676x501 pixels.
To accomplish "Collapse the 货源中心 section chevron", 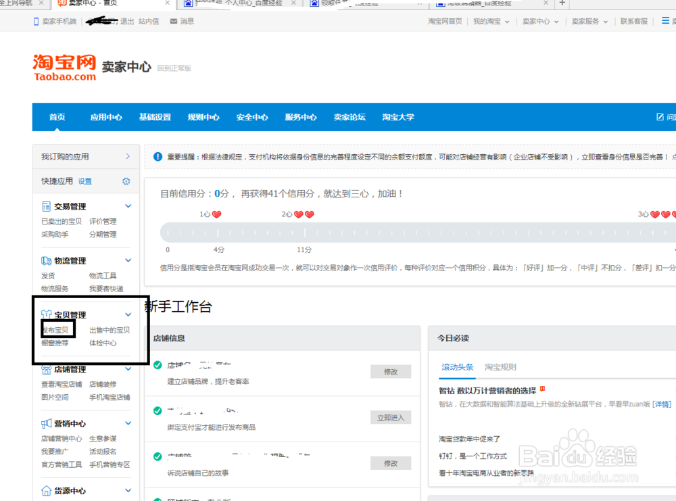I will pos(128,491).
